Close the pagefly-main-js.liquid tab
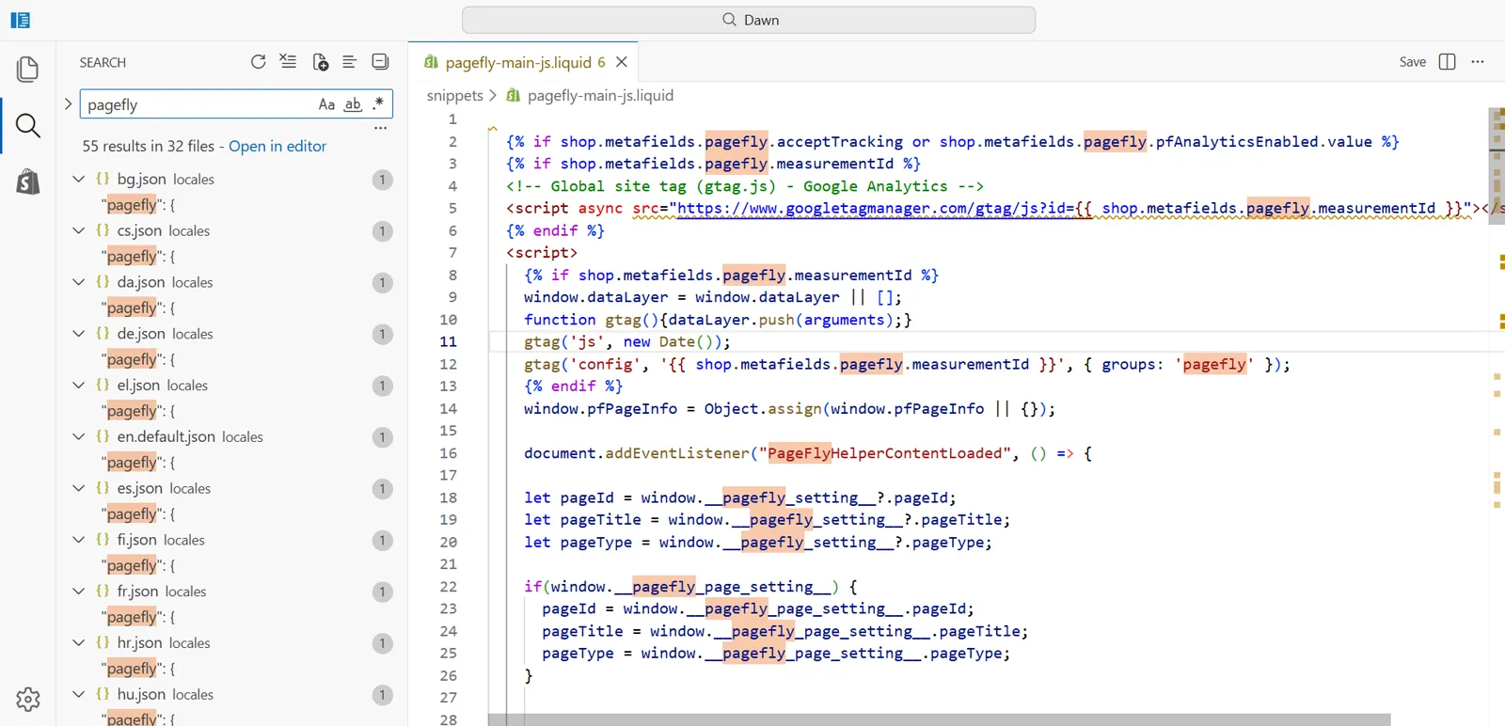This screenshot has height=726, width=1505. click(x=621, y=62)
